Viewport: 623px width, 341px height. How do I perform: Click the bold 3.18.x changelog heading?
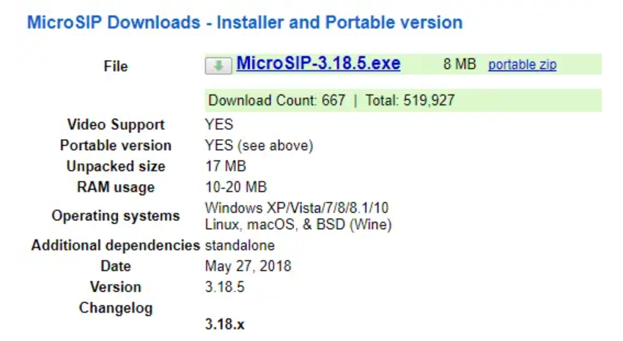pos(225,325)
